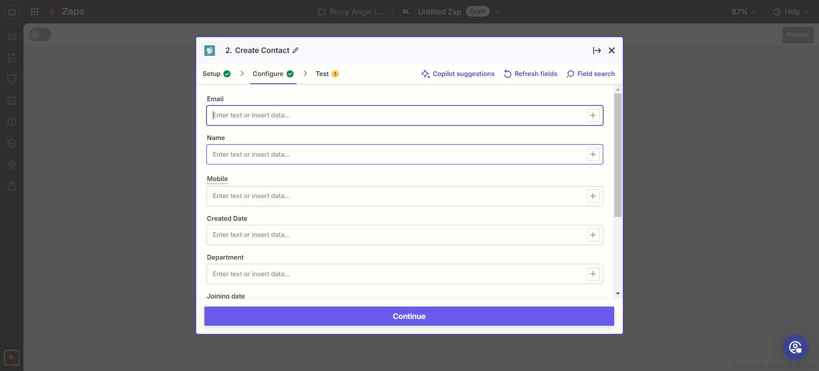
Task: Toggle the Zap on/off switch
Action: 40,35
